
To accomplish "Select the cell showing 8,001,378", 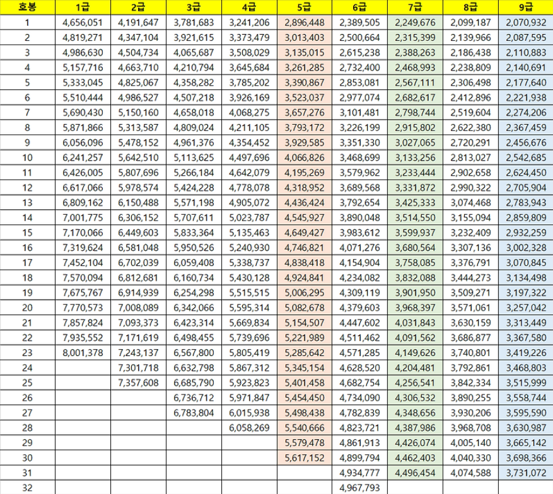I will [83, 352].
